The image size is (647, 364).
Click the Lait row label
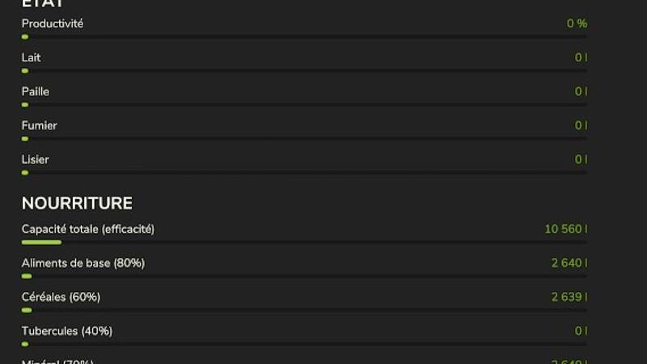coord(31,57)
